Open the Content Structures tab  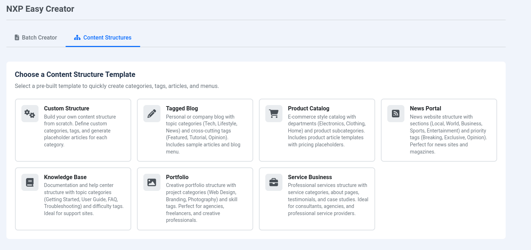[x=103, y=37]
